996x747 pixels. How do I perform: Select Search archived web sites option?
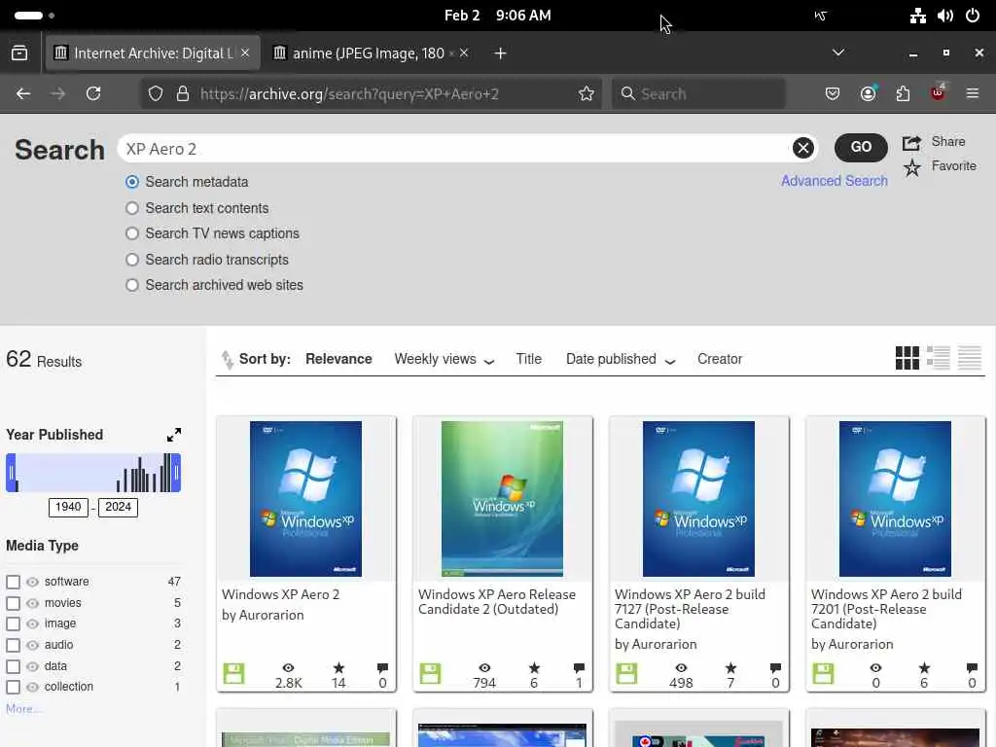coord(132,285)
